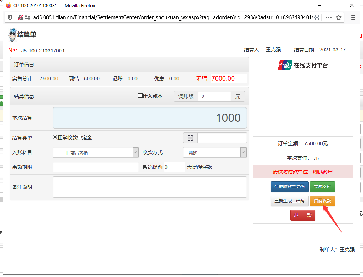Click the 现结 value 500.00

click(92, 79)
